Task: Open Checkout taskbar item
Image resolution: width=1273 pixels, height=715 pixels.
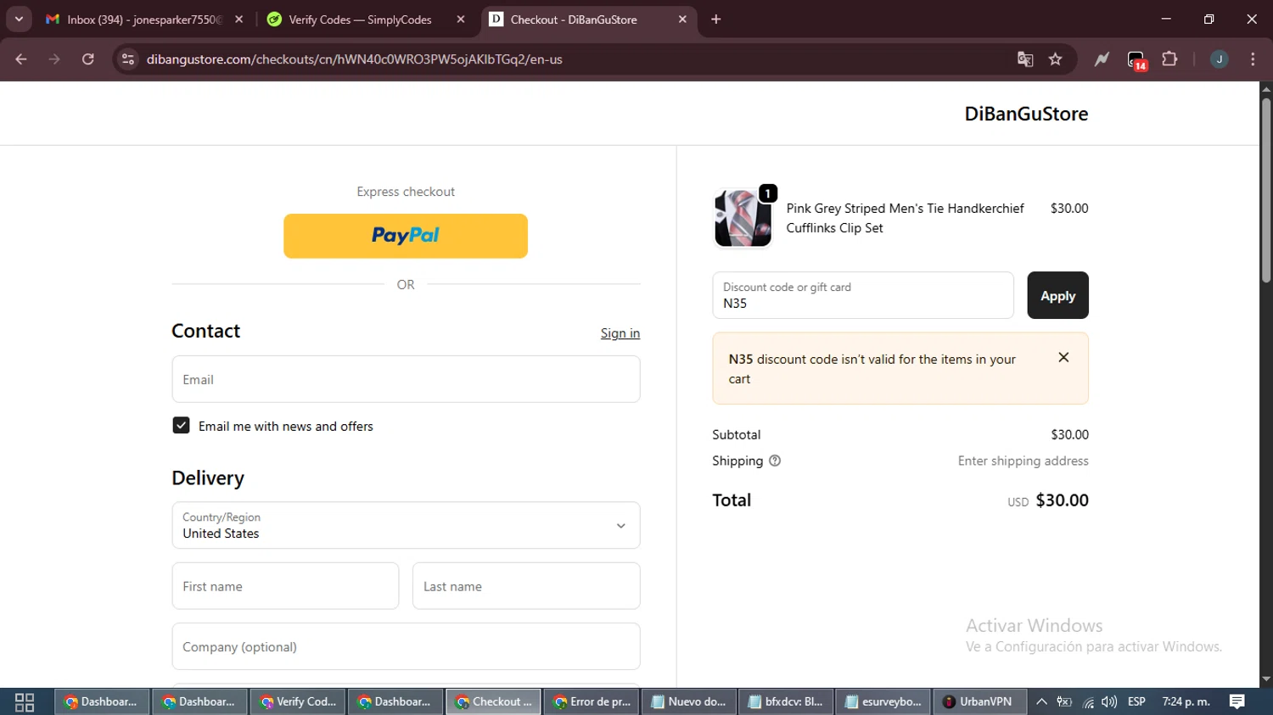Action: pyautogui.click(x=493, y=701)
